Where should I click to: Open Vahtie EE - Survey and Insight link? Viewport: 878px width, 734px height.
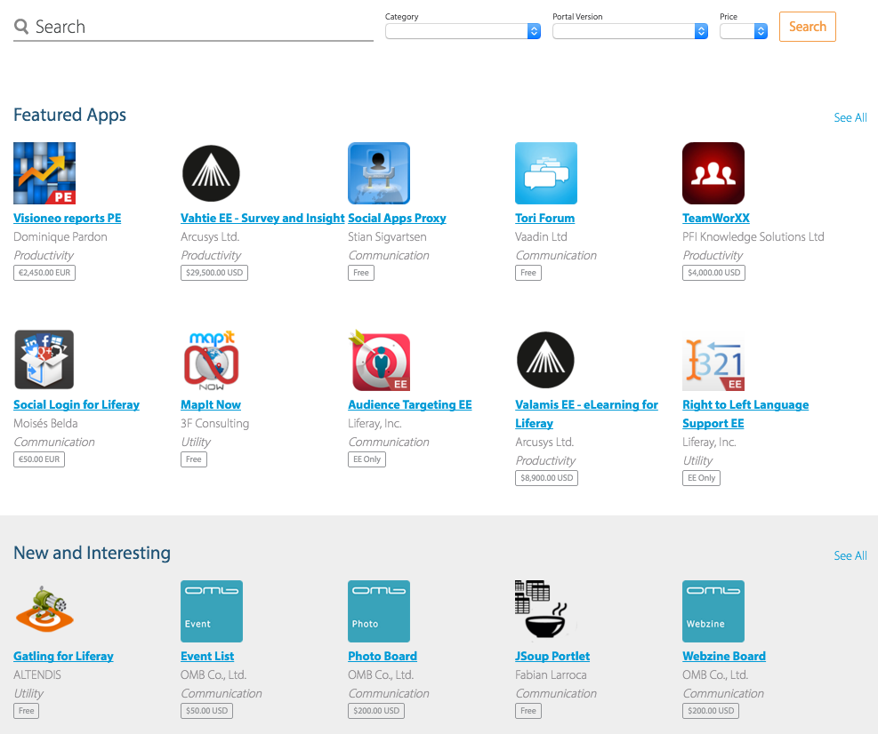pyautogui.click(x=262, y=219)
